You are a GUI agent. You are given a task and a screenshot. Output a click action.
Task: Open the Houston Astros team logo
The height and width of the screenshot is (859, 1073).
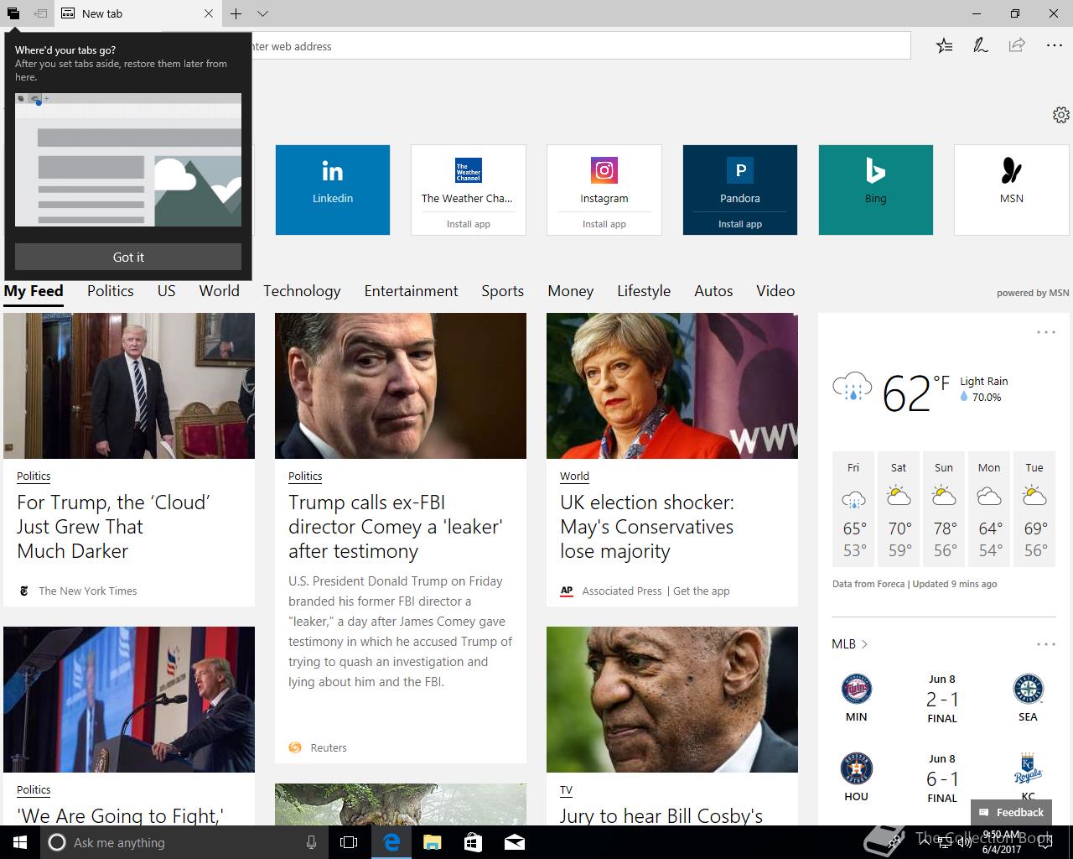pos(857,769)
